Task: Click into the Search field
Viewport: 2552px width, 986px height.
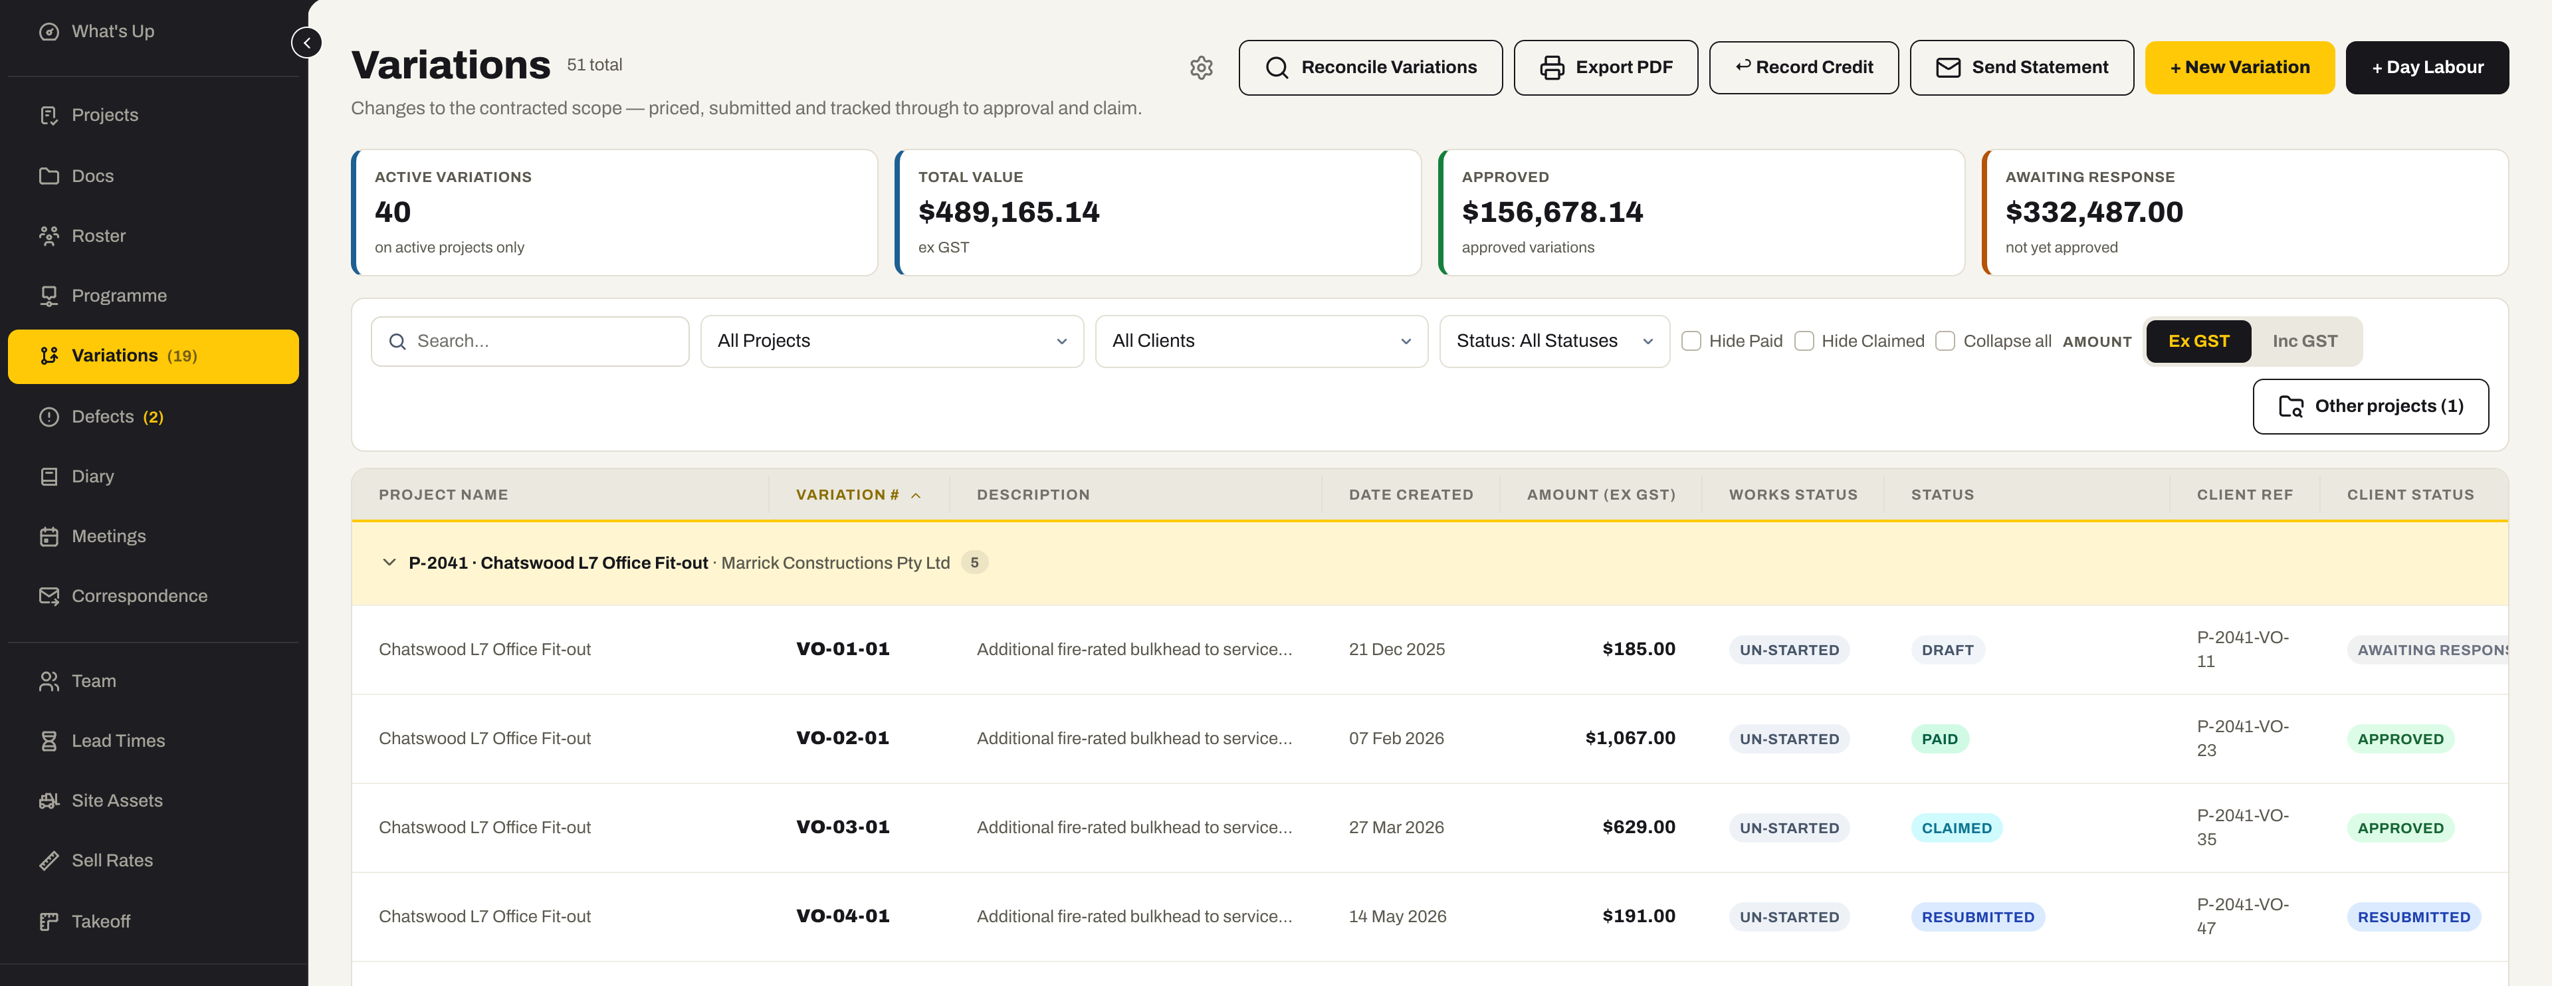Action: (530, 341)
